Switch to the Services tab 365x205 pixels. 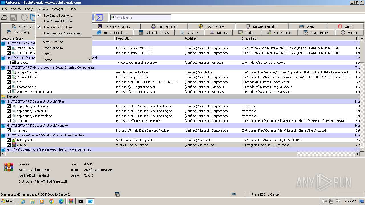coord(189,33)
